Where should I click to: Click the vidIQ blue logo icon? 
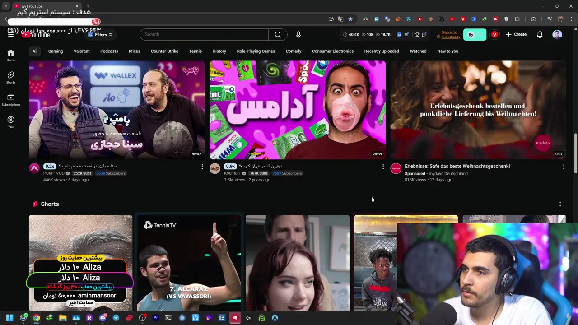coord(399,34)
